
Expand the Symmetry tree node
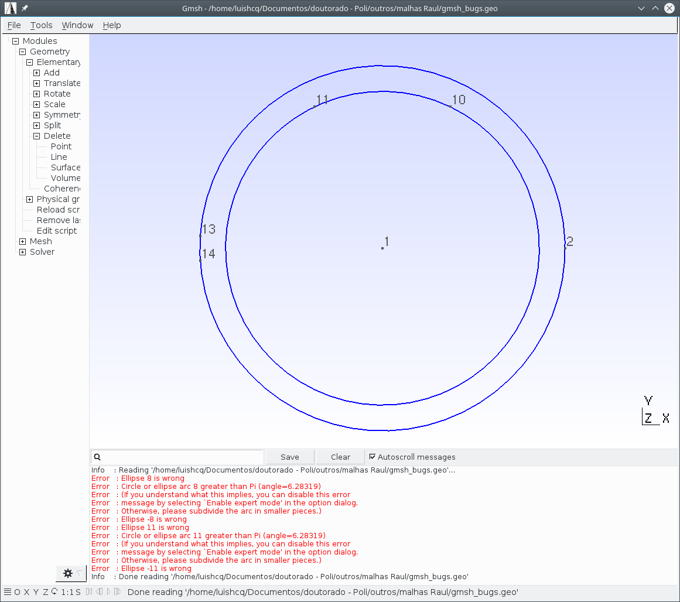[36, 115]
